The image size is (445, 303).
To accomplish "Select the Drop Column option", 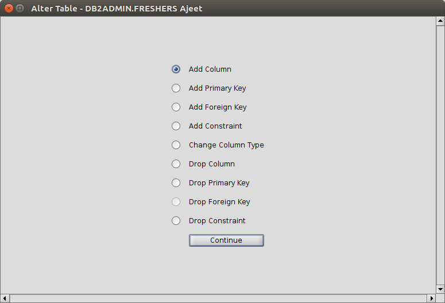I will (176, 164).
